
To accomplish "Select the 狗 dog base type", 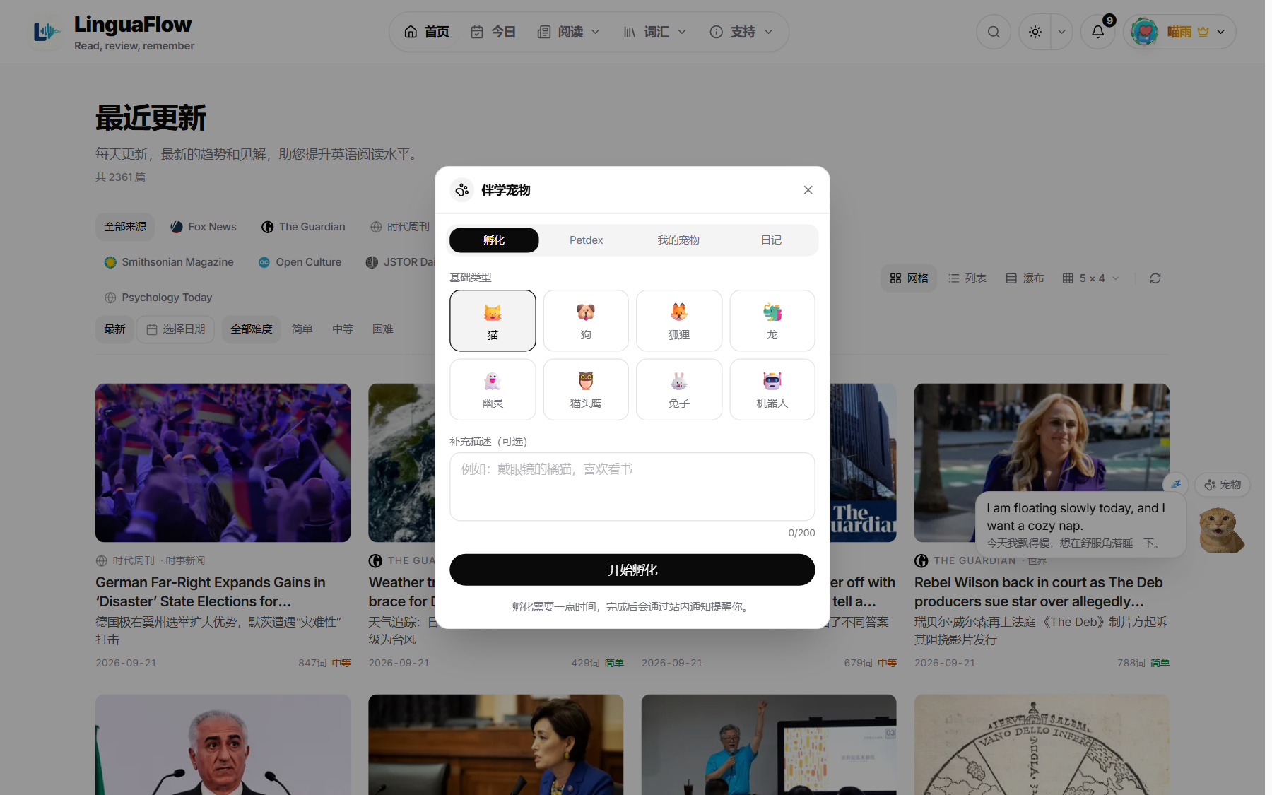I will tap(586, 321).
